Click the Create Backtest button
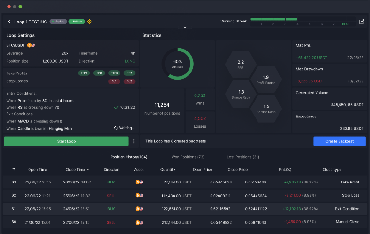The width and height of the screenshot is (370, 234). coord(340,141)
